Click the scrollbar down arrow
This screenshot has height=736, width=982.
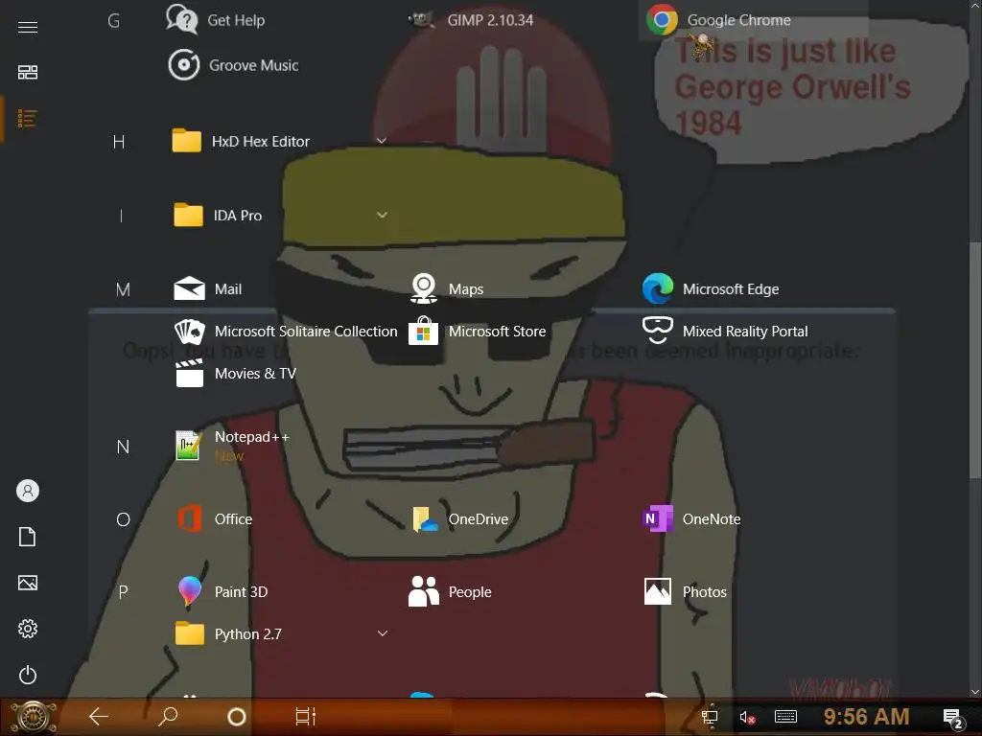(x=975, y=692)
